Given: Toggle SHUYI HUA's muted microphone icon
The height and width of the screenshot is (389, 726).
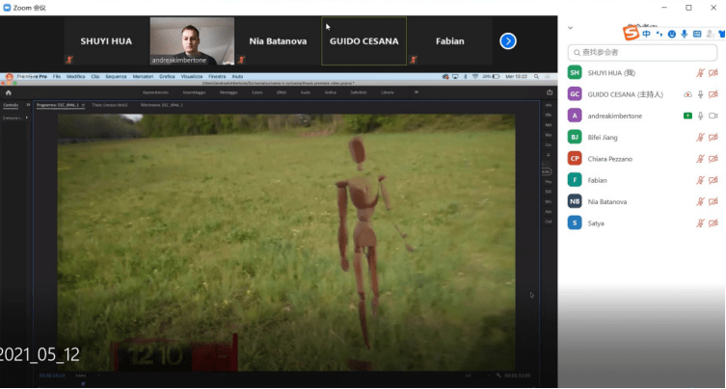Looking at the screenshot, I should [x=701, y=72].
